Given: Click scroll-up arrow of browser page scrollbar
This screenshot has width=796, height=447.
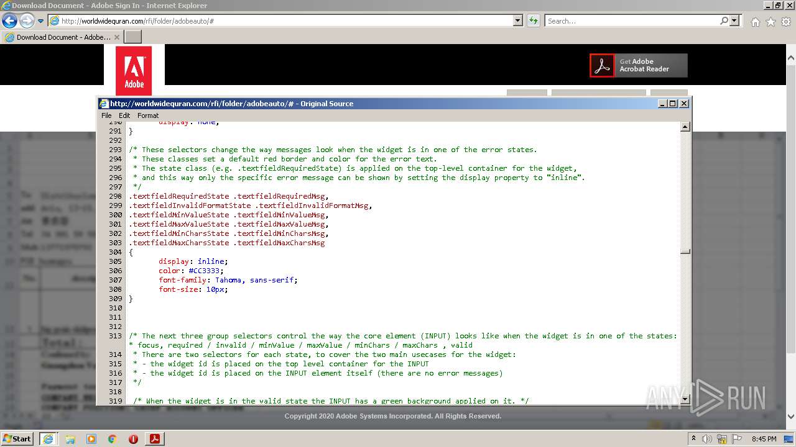Looking at the screenshot, I should point(791,58).
